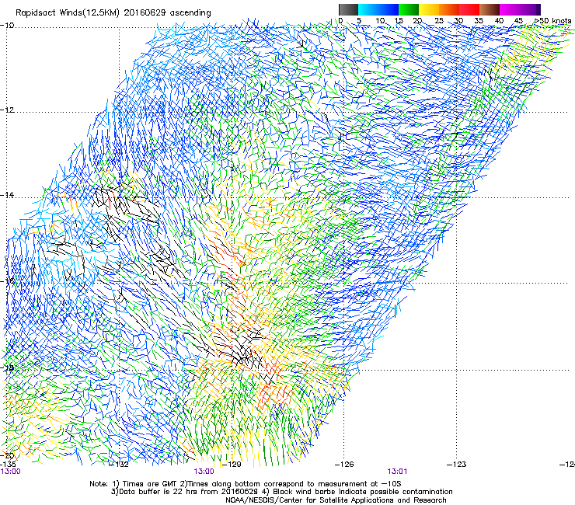This screenshot has height=505, width=575.
Task: Click the gray 0-5 knots color swatch
Action: pyautogui.click(x=348, y=9)
